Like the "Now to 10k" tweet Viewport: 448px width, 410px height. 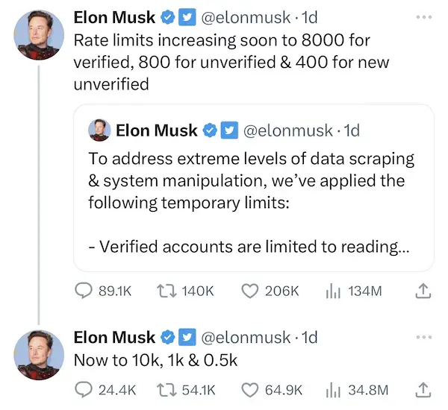(x=249, y=388)
